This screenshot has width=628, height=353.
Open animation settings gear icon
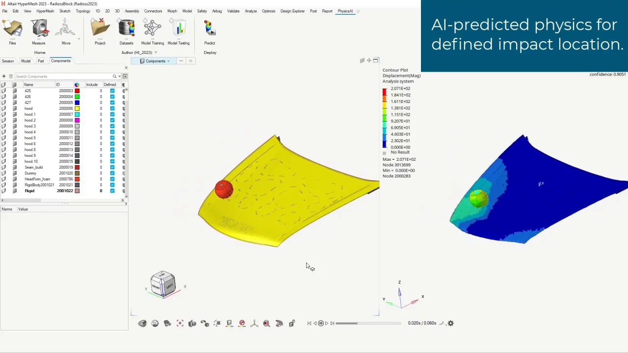pyautogui.click(x=451, y=323)
